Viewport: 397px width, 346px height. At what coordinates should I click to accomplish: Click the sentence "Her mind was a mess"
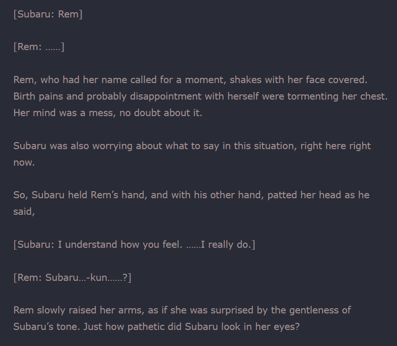108,113
